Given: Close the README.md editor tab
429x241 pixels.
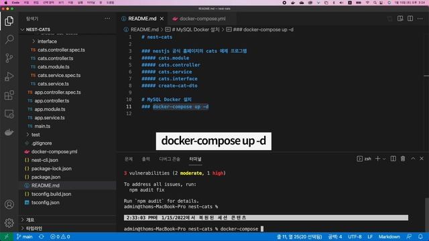Looking at the screenshot, I should click(x=162, y=19).
